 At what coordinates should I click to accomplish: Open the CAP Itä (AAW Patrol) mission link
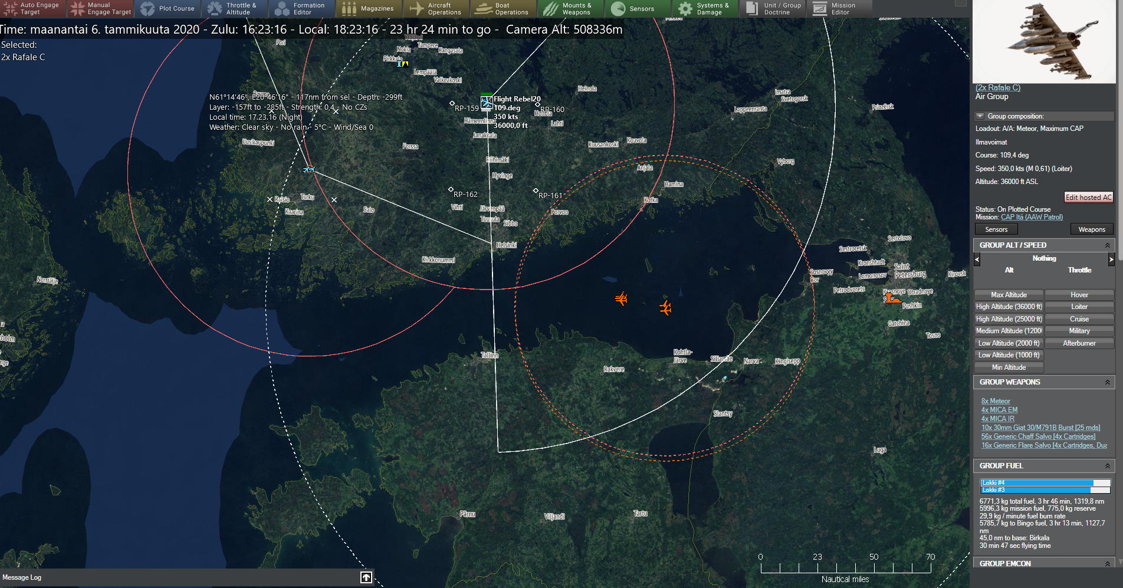pyautogui.click(x=1032, y=217)
